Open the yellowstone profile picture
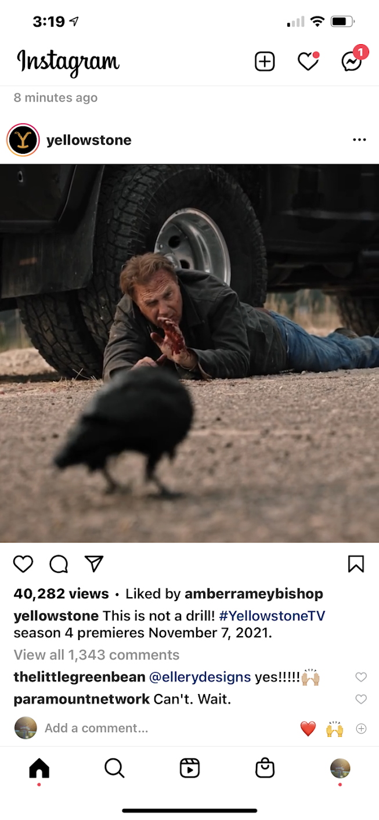 coord(23,140)
